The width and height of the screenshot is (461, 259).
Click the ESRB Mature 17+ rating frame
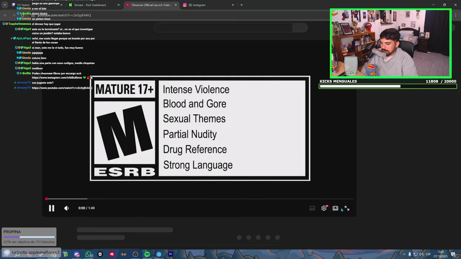pyautogui.click(x=200, y=128)
